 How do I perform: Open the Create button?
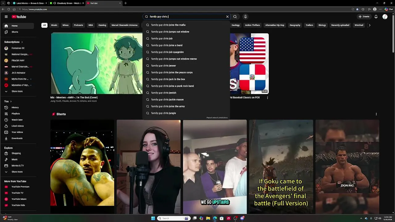click(364, 17)
